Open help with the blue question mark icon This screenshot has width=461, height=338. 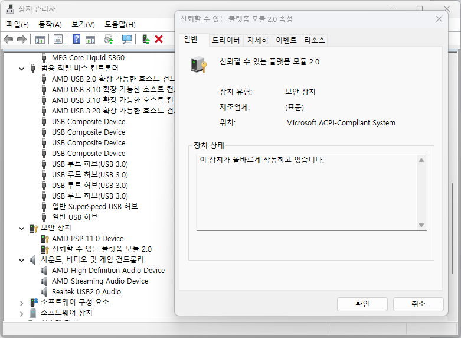point(77,39)
